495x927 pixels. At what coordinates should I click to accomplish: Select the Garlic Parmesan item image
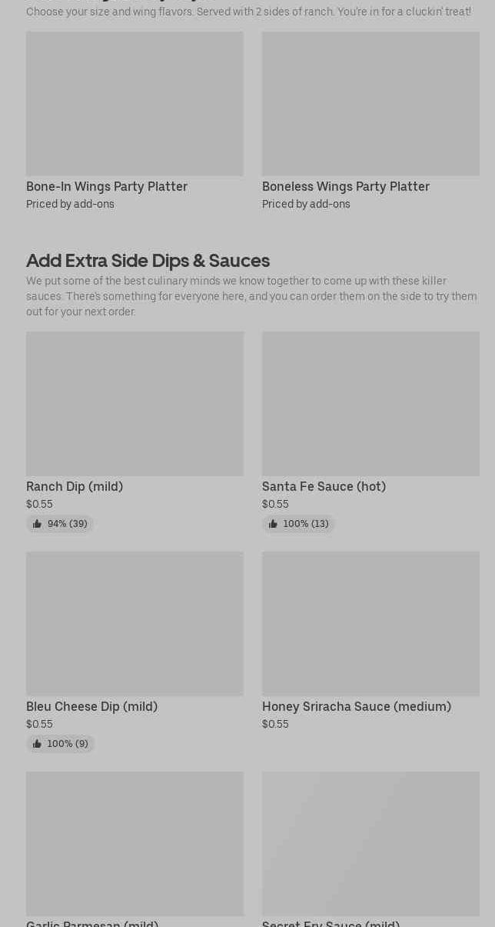coord(135,843)
